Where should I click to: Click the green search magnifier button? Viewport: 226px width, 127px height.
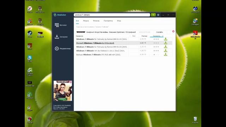coord(153,15)
